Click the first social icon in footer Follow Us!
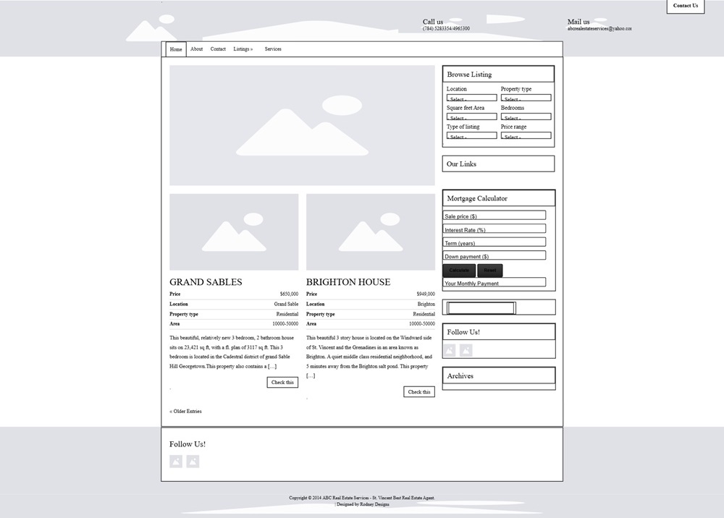Viewport: 724px width, 518px height. click(x=176, y=462)
